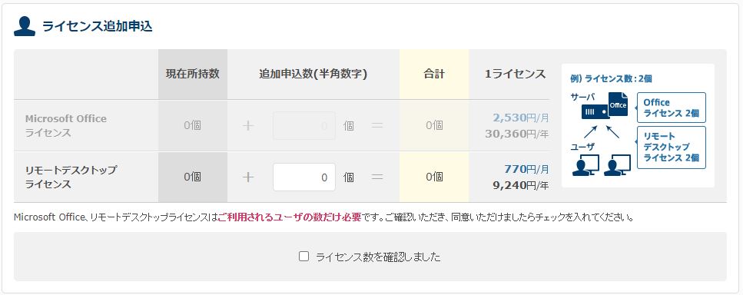
Task: Check the ライセンス数を確認しました checkbox
Action: (304, 256)
